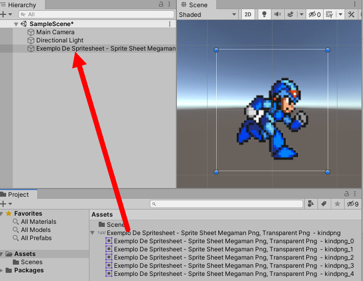Collapse the Assets folder arrow
The width and height of the screenshot is (363, 281).
tap(2, 254)
